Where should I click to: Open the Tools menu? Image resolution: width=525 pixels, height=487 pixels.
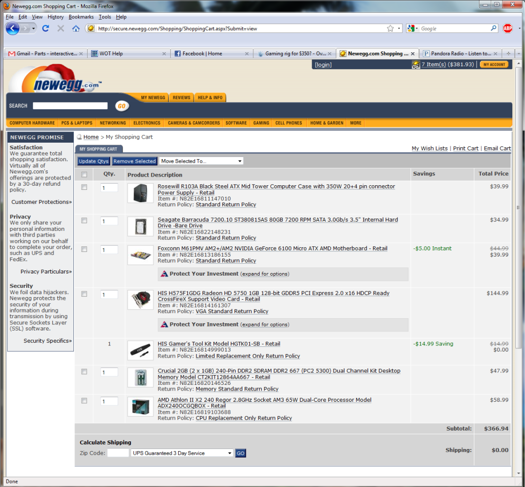pos(105,17)
